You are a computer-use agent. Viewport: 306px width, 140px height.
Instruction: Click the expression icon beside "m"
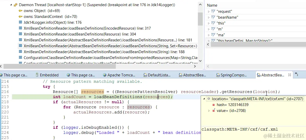coord(213,29)
